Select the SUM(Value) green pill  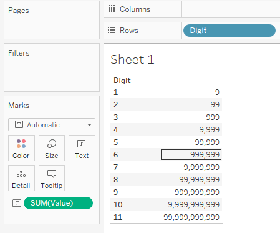(x=58, y=203)
